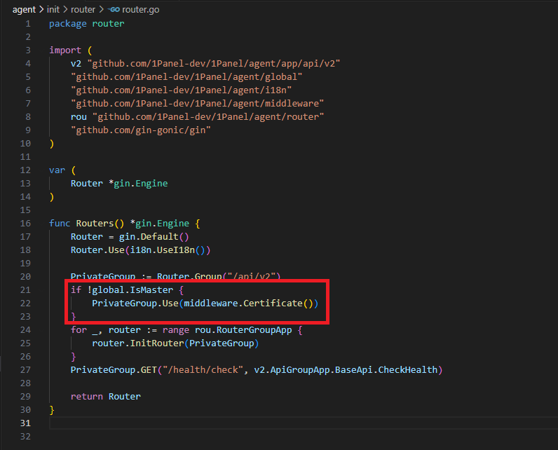Place cursor on empty line 31
Screen dimensions: 558x450
[210, 423]
